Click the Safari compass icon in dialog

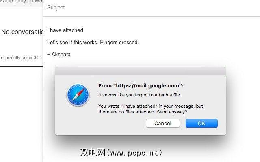point(78,95)
